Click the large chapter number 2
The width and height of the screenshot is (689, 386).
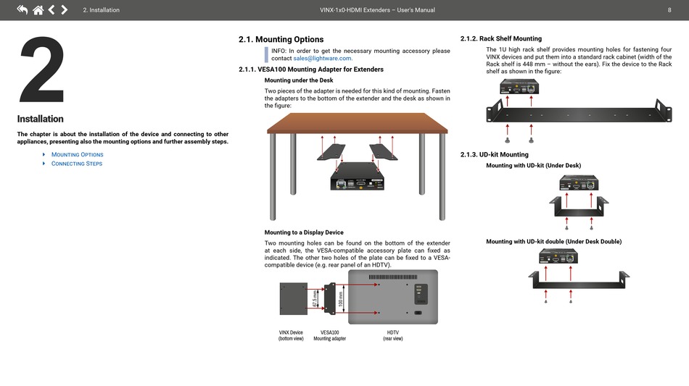point(42,70)
